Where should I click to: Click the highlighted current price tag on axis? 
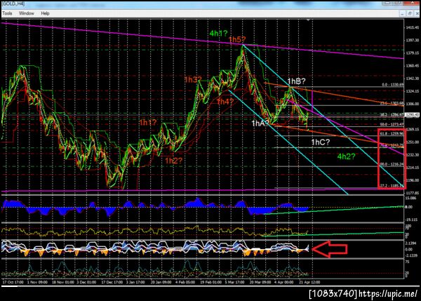tap(412, 115)
